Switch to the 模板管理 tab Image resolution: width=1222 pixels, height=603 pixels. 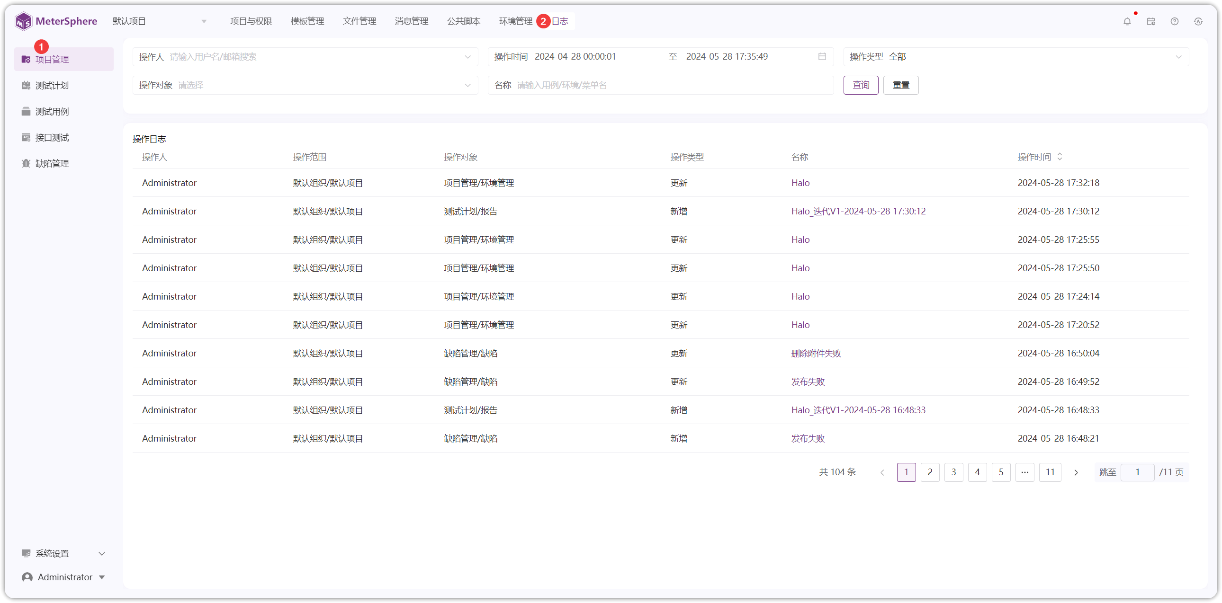pos(307,21)
